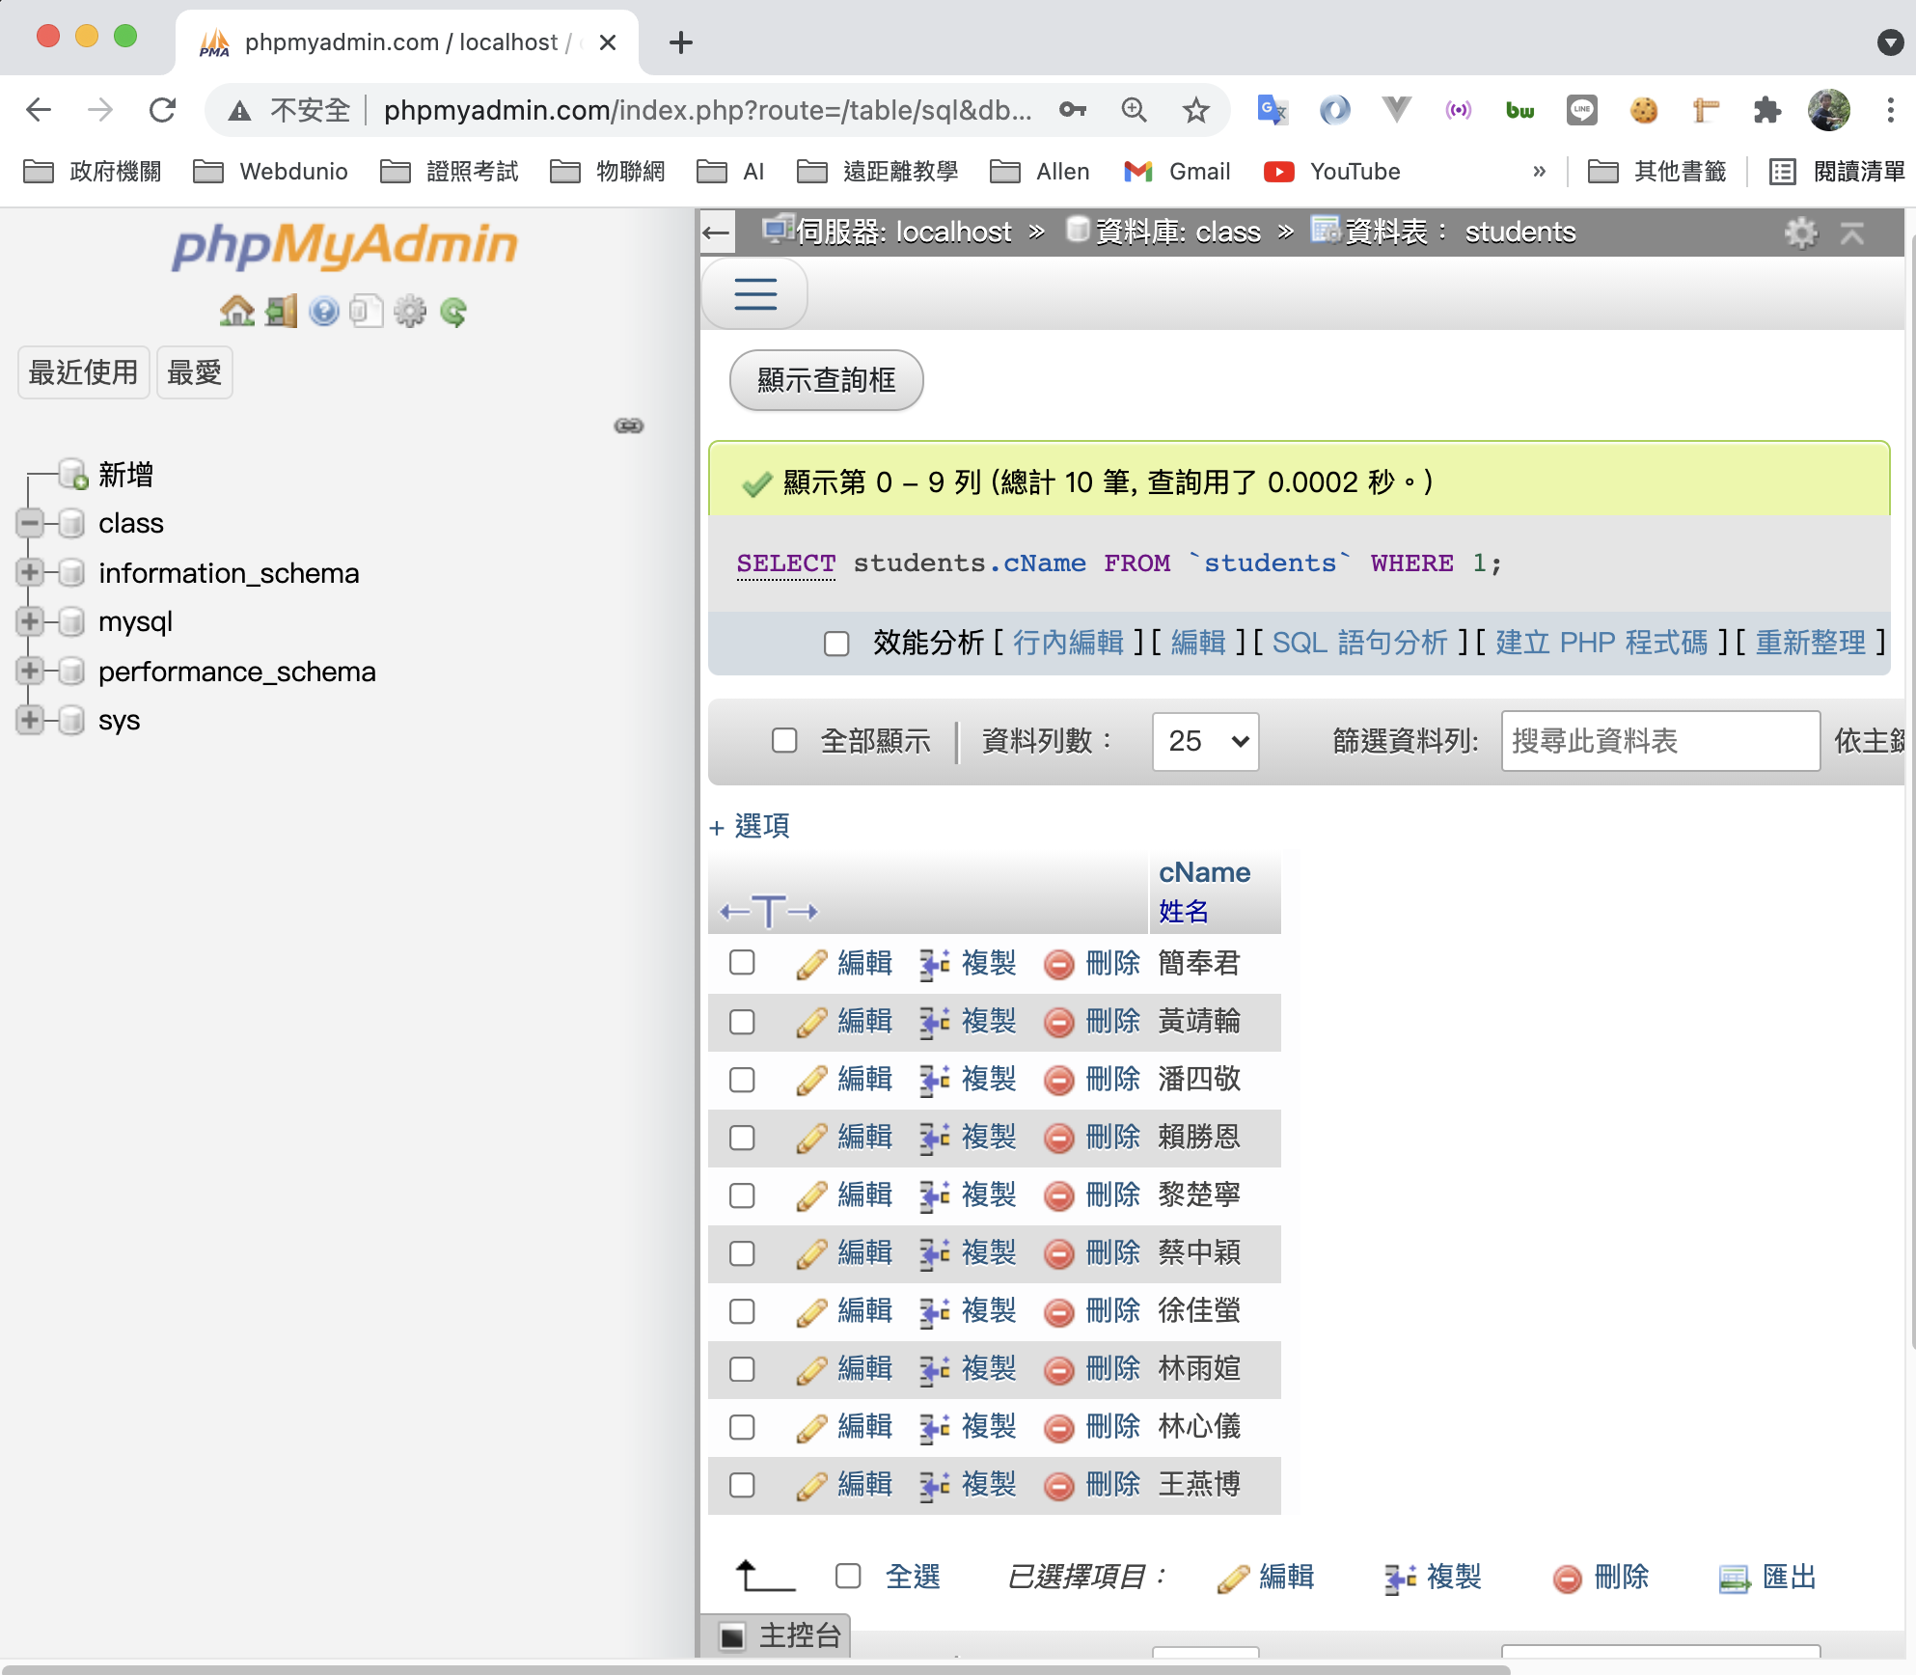Screen dimensions: 1916x1675
Task: Click the copy icon for 黎楚寧
Action: click(x=935, y=1195)
